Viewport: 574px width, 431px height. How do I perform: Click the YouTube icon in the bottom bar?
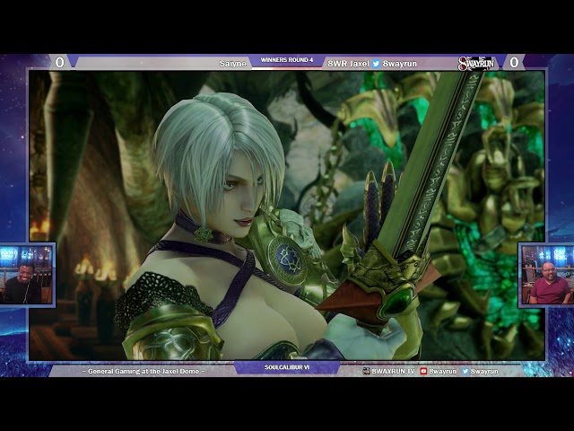coord(423,371)
